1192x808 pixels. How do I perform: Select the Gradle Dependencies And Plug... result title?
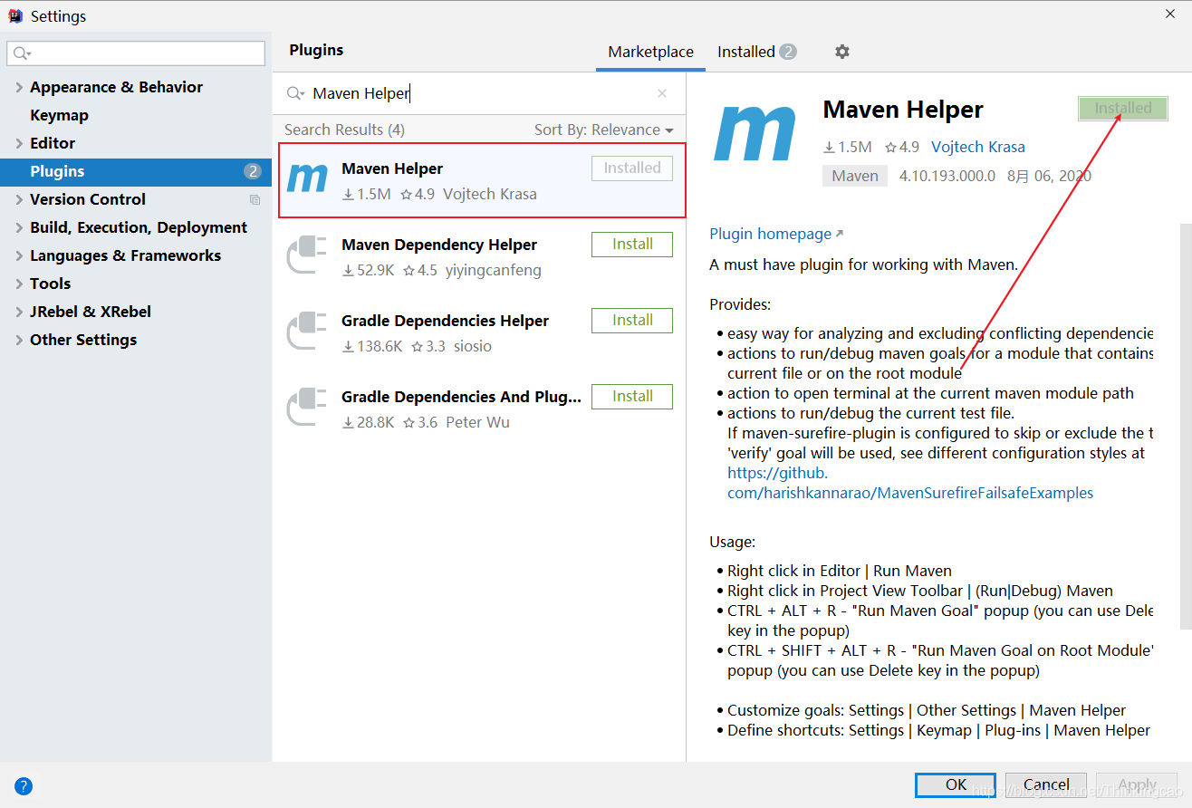coord(461,397)
